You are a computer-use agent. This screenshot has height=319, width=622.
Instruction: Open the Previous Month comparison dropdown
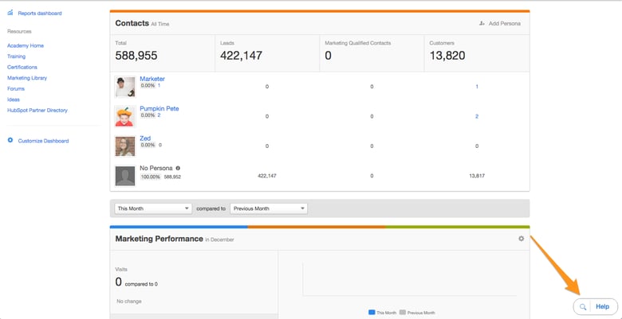[x=269, y=208]
